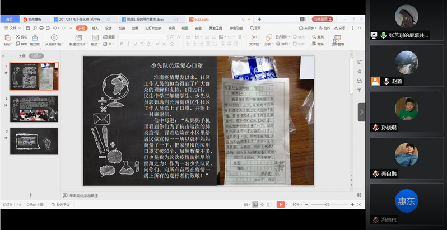Image resolution: width=447 pixels, height=230 pixels.
Task: Switch to Outline (大纲) panel view
Action: pyautogui.click(x=22, y=56)
